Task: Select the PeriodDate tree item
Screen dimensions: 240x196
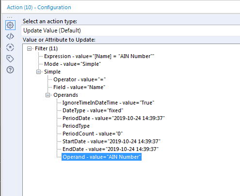Action: (x=113, y=118)
